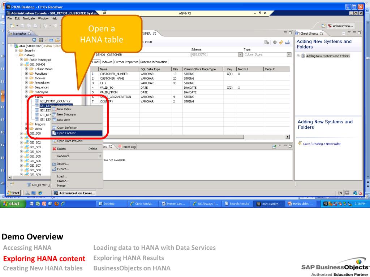Open the Generate submenu

[77, 156]
